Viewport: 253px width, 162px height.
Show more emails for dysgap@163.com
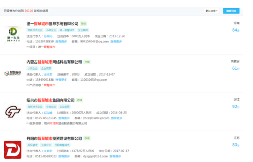(115, 156)
